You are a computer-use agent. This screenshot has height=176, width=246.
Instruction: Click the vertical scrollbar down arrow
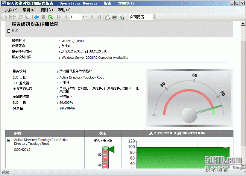tap(243, 166)
